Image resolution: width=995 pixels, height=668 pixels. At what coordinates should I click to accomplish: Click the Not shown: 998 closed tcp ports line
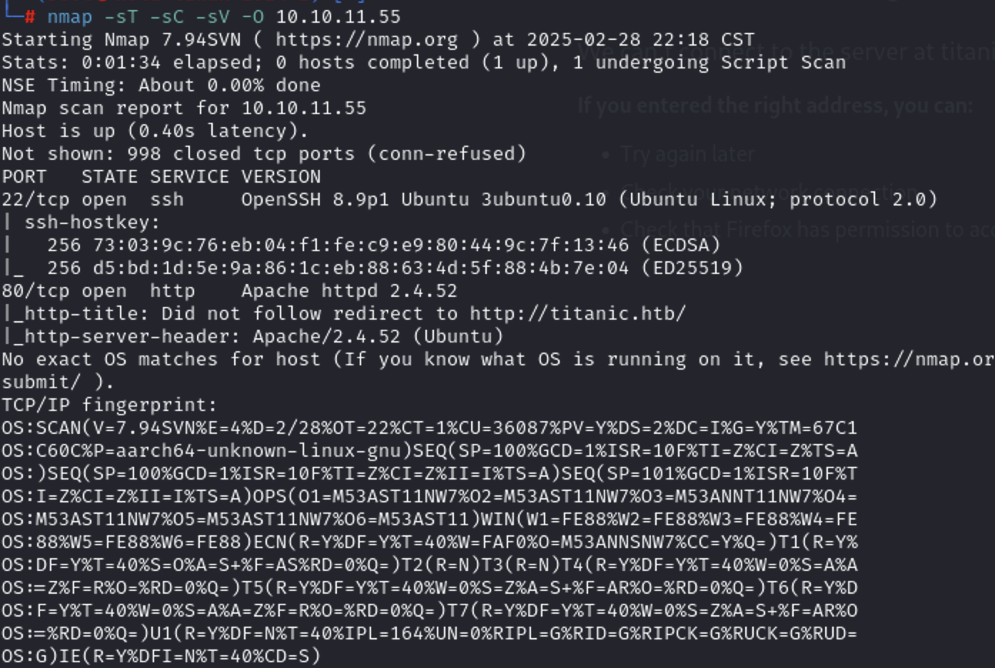pyautogui.click(x=264, y=154)
